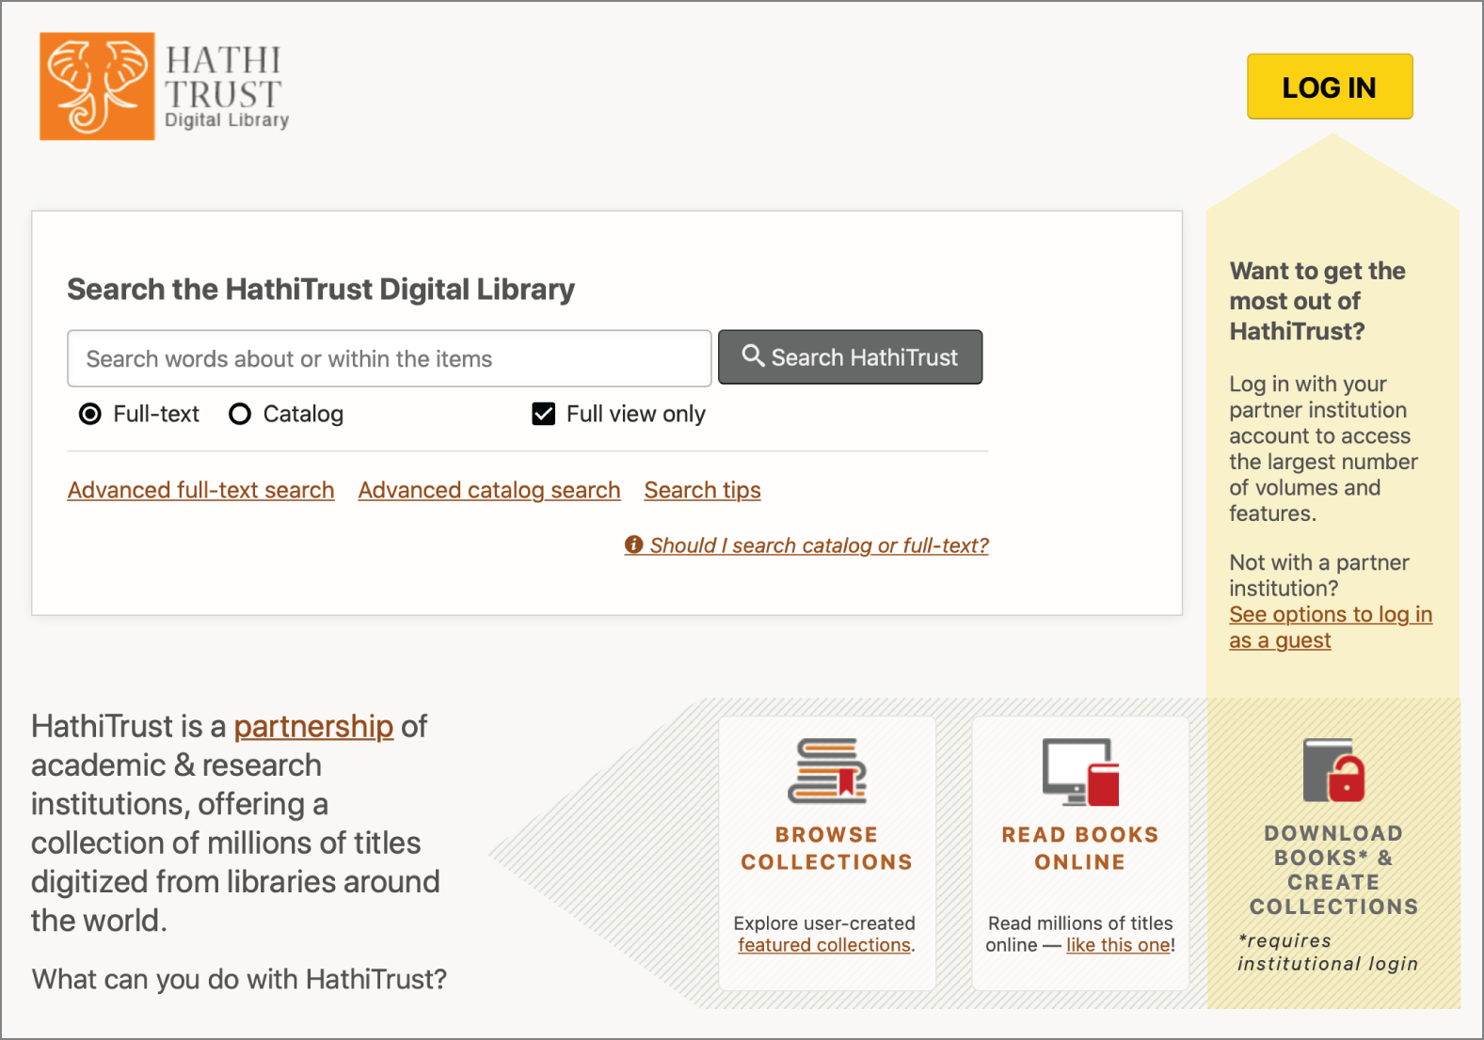The width and height of the screenshot is (1484, 1040).
Task: Click the HathiTrust elephant logo
Action: 97,87
